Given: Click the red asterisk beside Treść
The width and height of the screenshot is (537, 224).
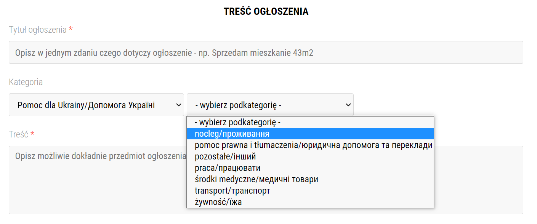Looking at the screenshot, I should point(32,134).
